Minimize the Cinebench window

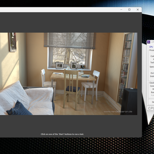[121, 10]
